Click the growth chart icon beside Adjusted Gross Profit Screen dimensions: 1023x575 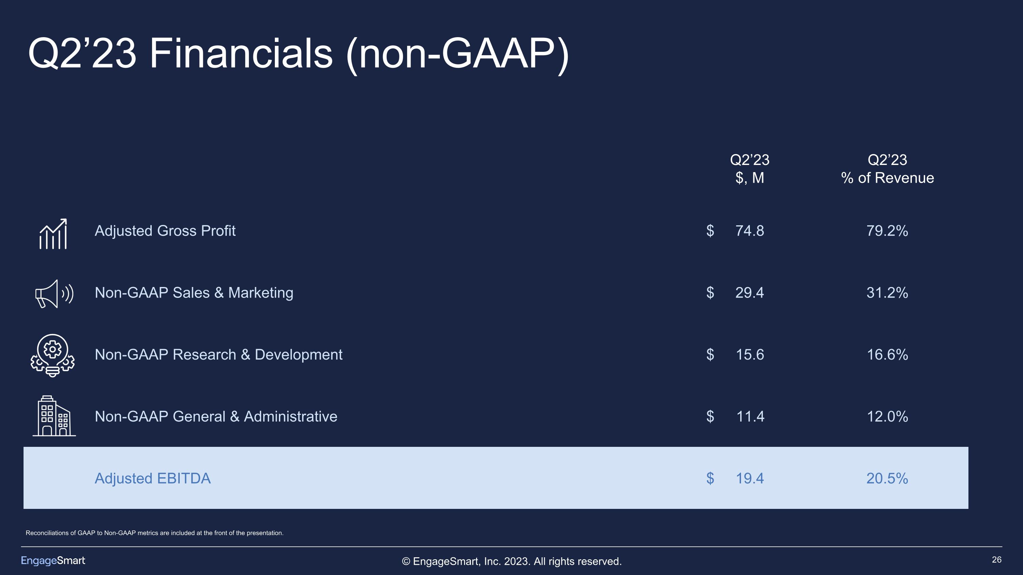[53, 234]
